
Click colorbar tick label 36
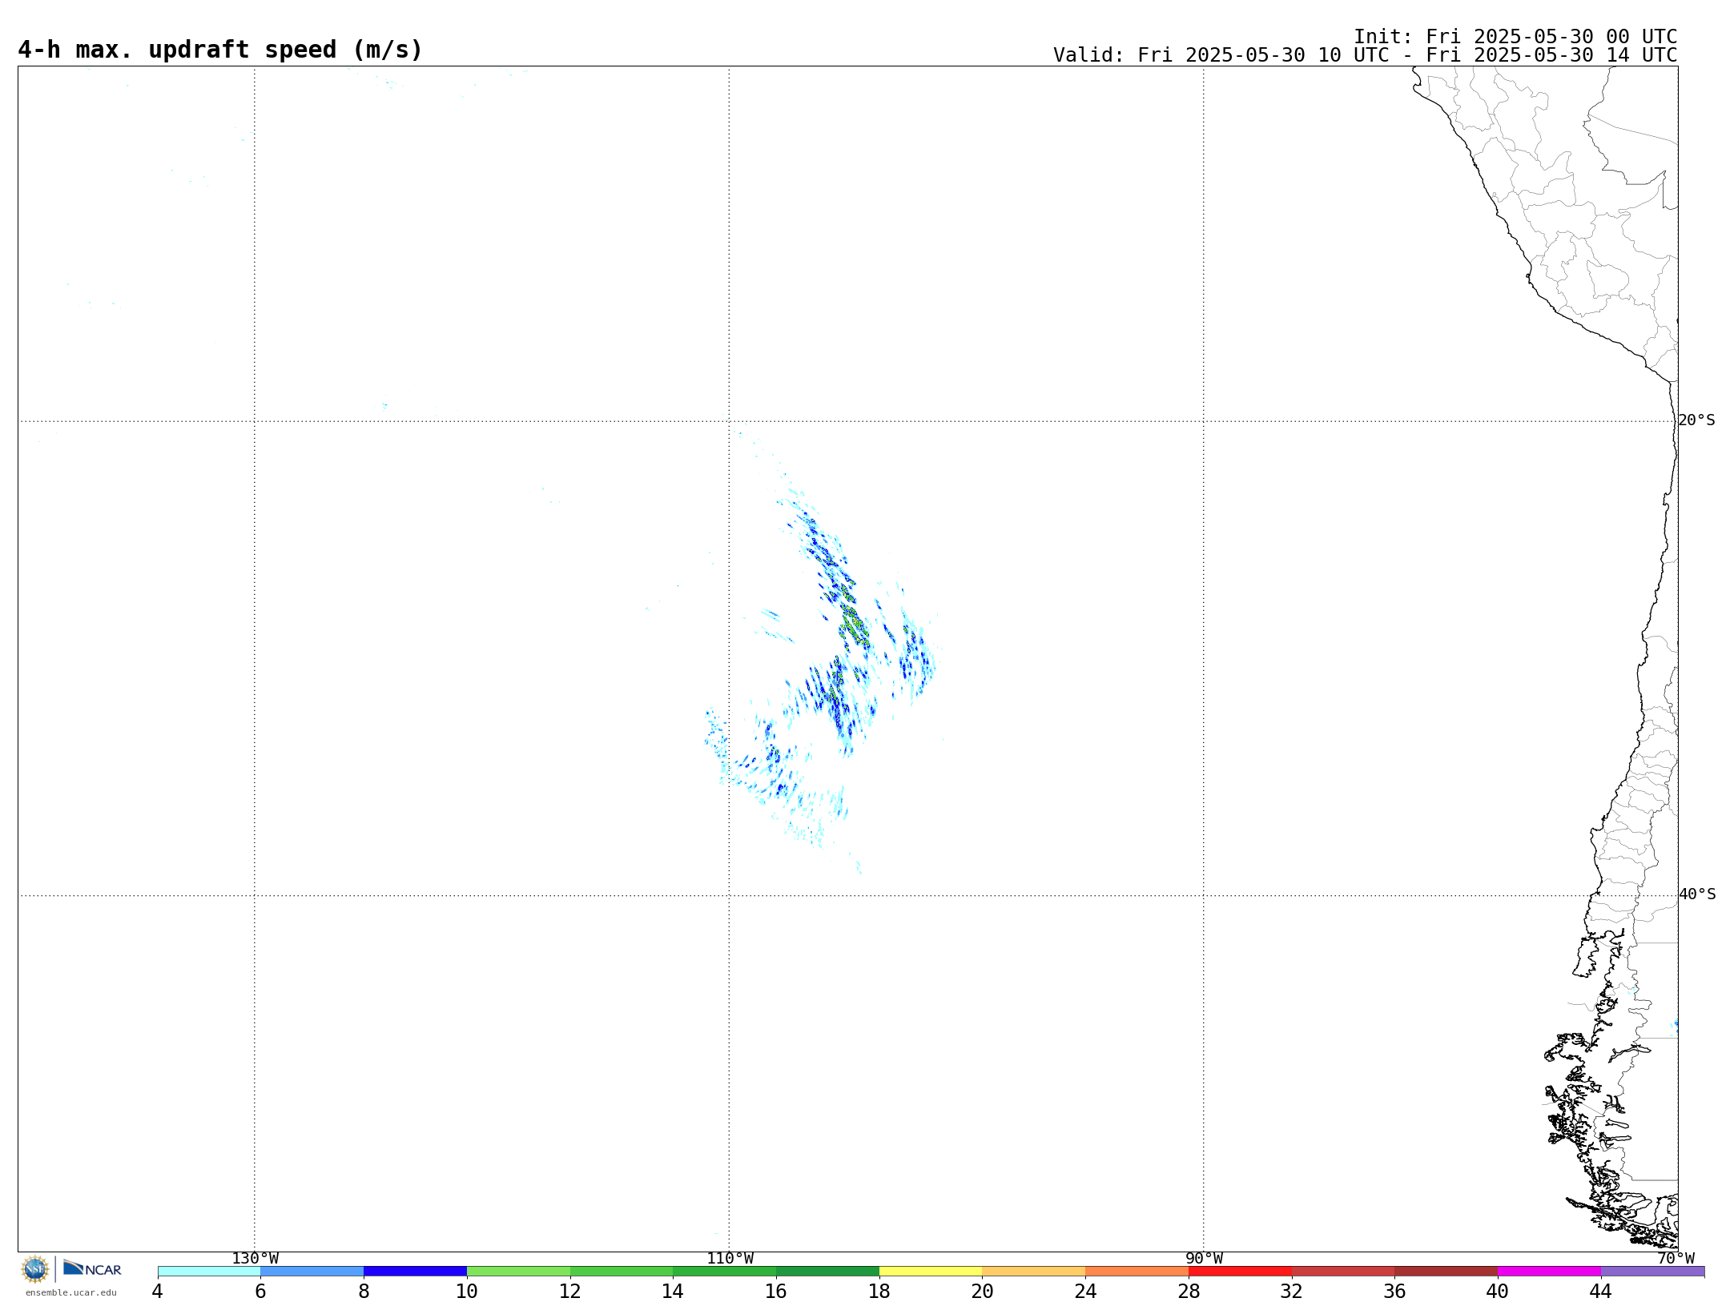point(1394,1292)
